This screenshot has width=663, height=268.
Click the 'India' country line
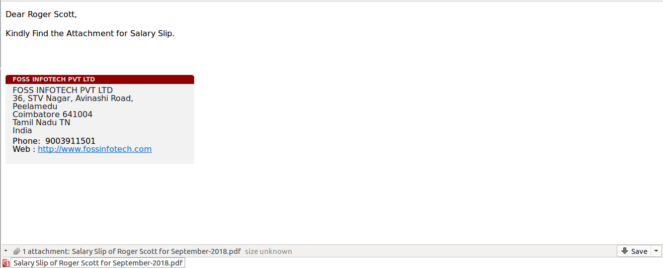pyautogui.click(x=22, y=131)
